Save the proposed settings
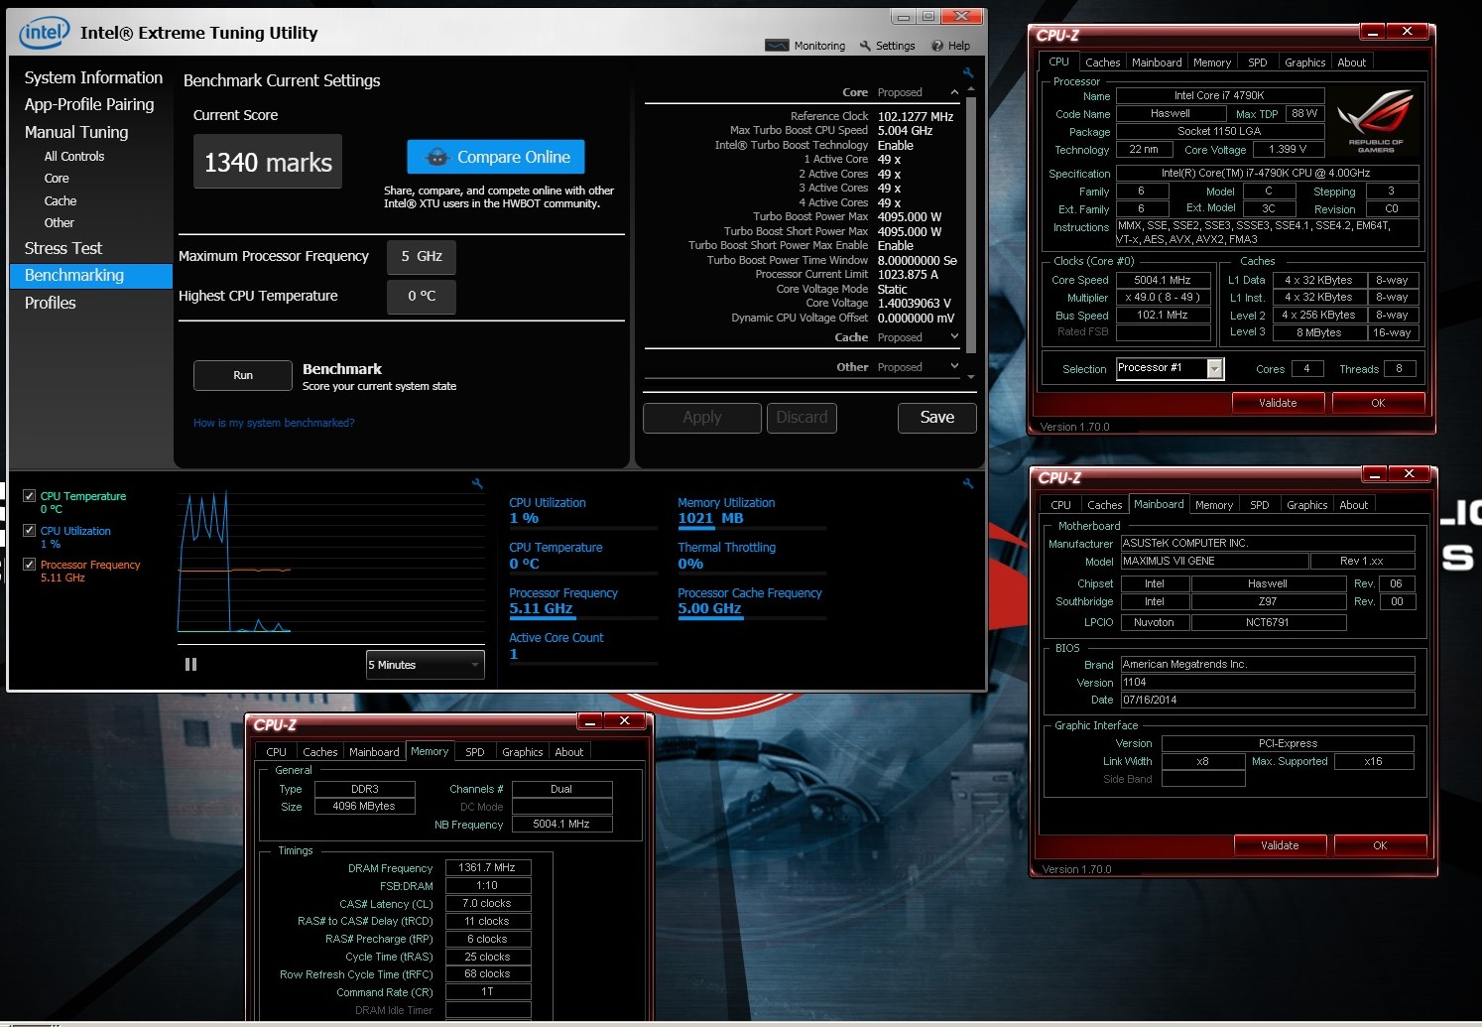The width and height of the screenshot is (1482, 1027). tap(937, 418)
